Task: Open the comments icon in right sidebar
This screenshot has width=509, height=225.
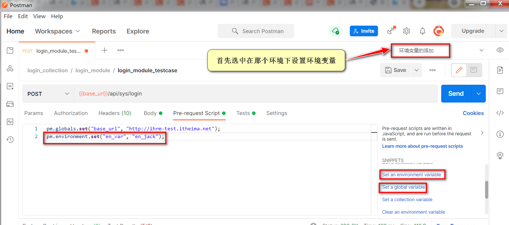Action: click(500, 91)
